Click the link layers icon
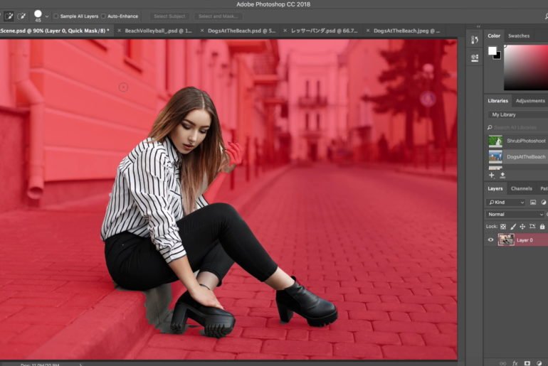 tap(503, 363)
